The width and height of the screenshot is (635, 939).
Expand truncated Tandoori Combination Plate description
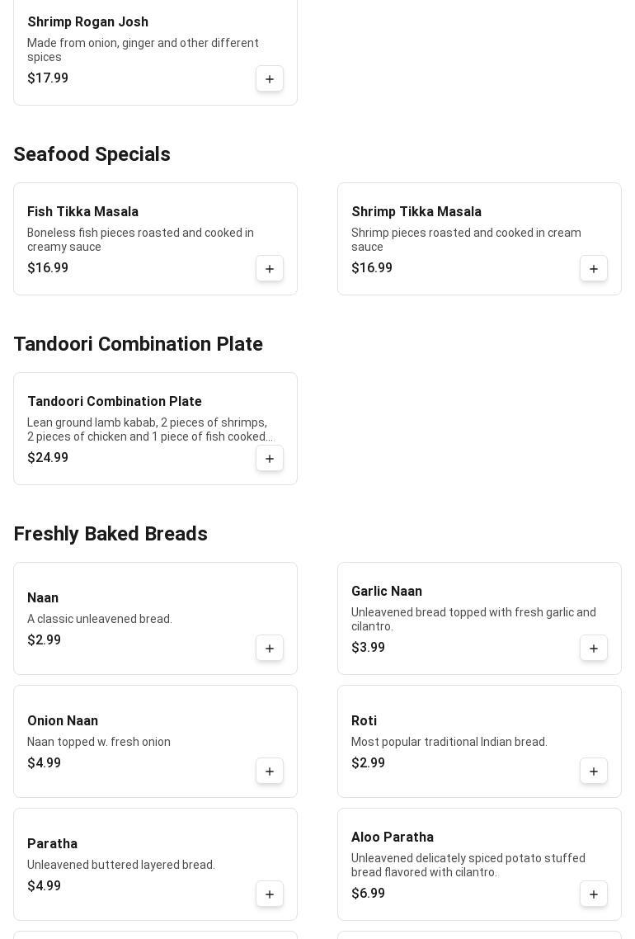(148, 430)
